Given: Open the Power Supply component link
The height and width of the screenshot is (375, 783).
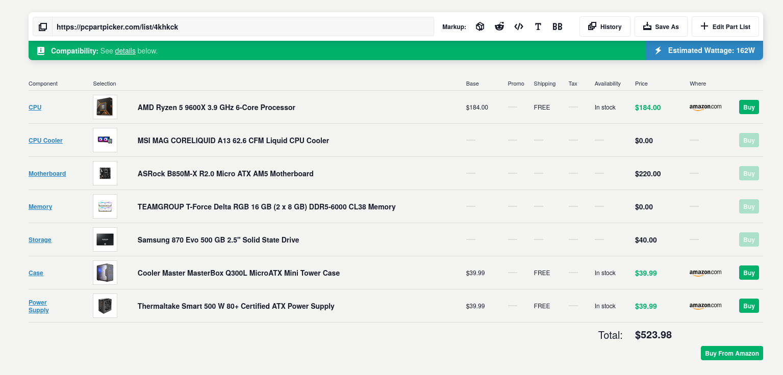Looking at the screenshot, I should coord(39,306).
